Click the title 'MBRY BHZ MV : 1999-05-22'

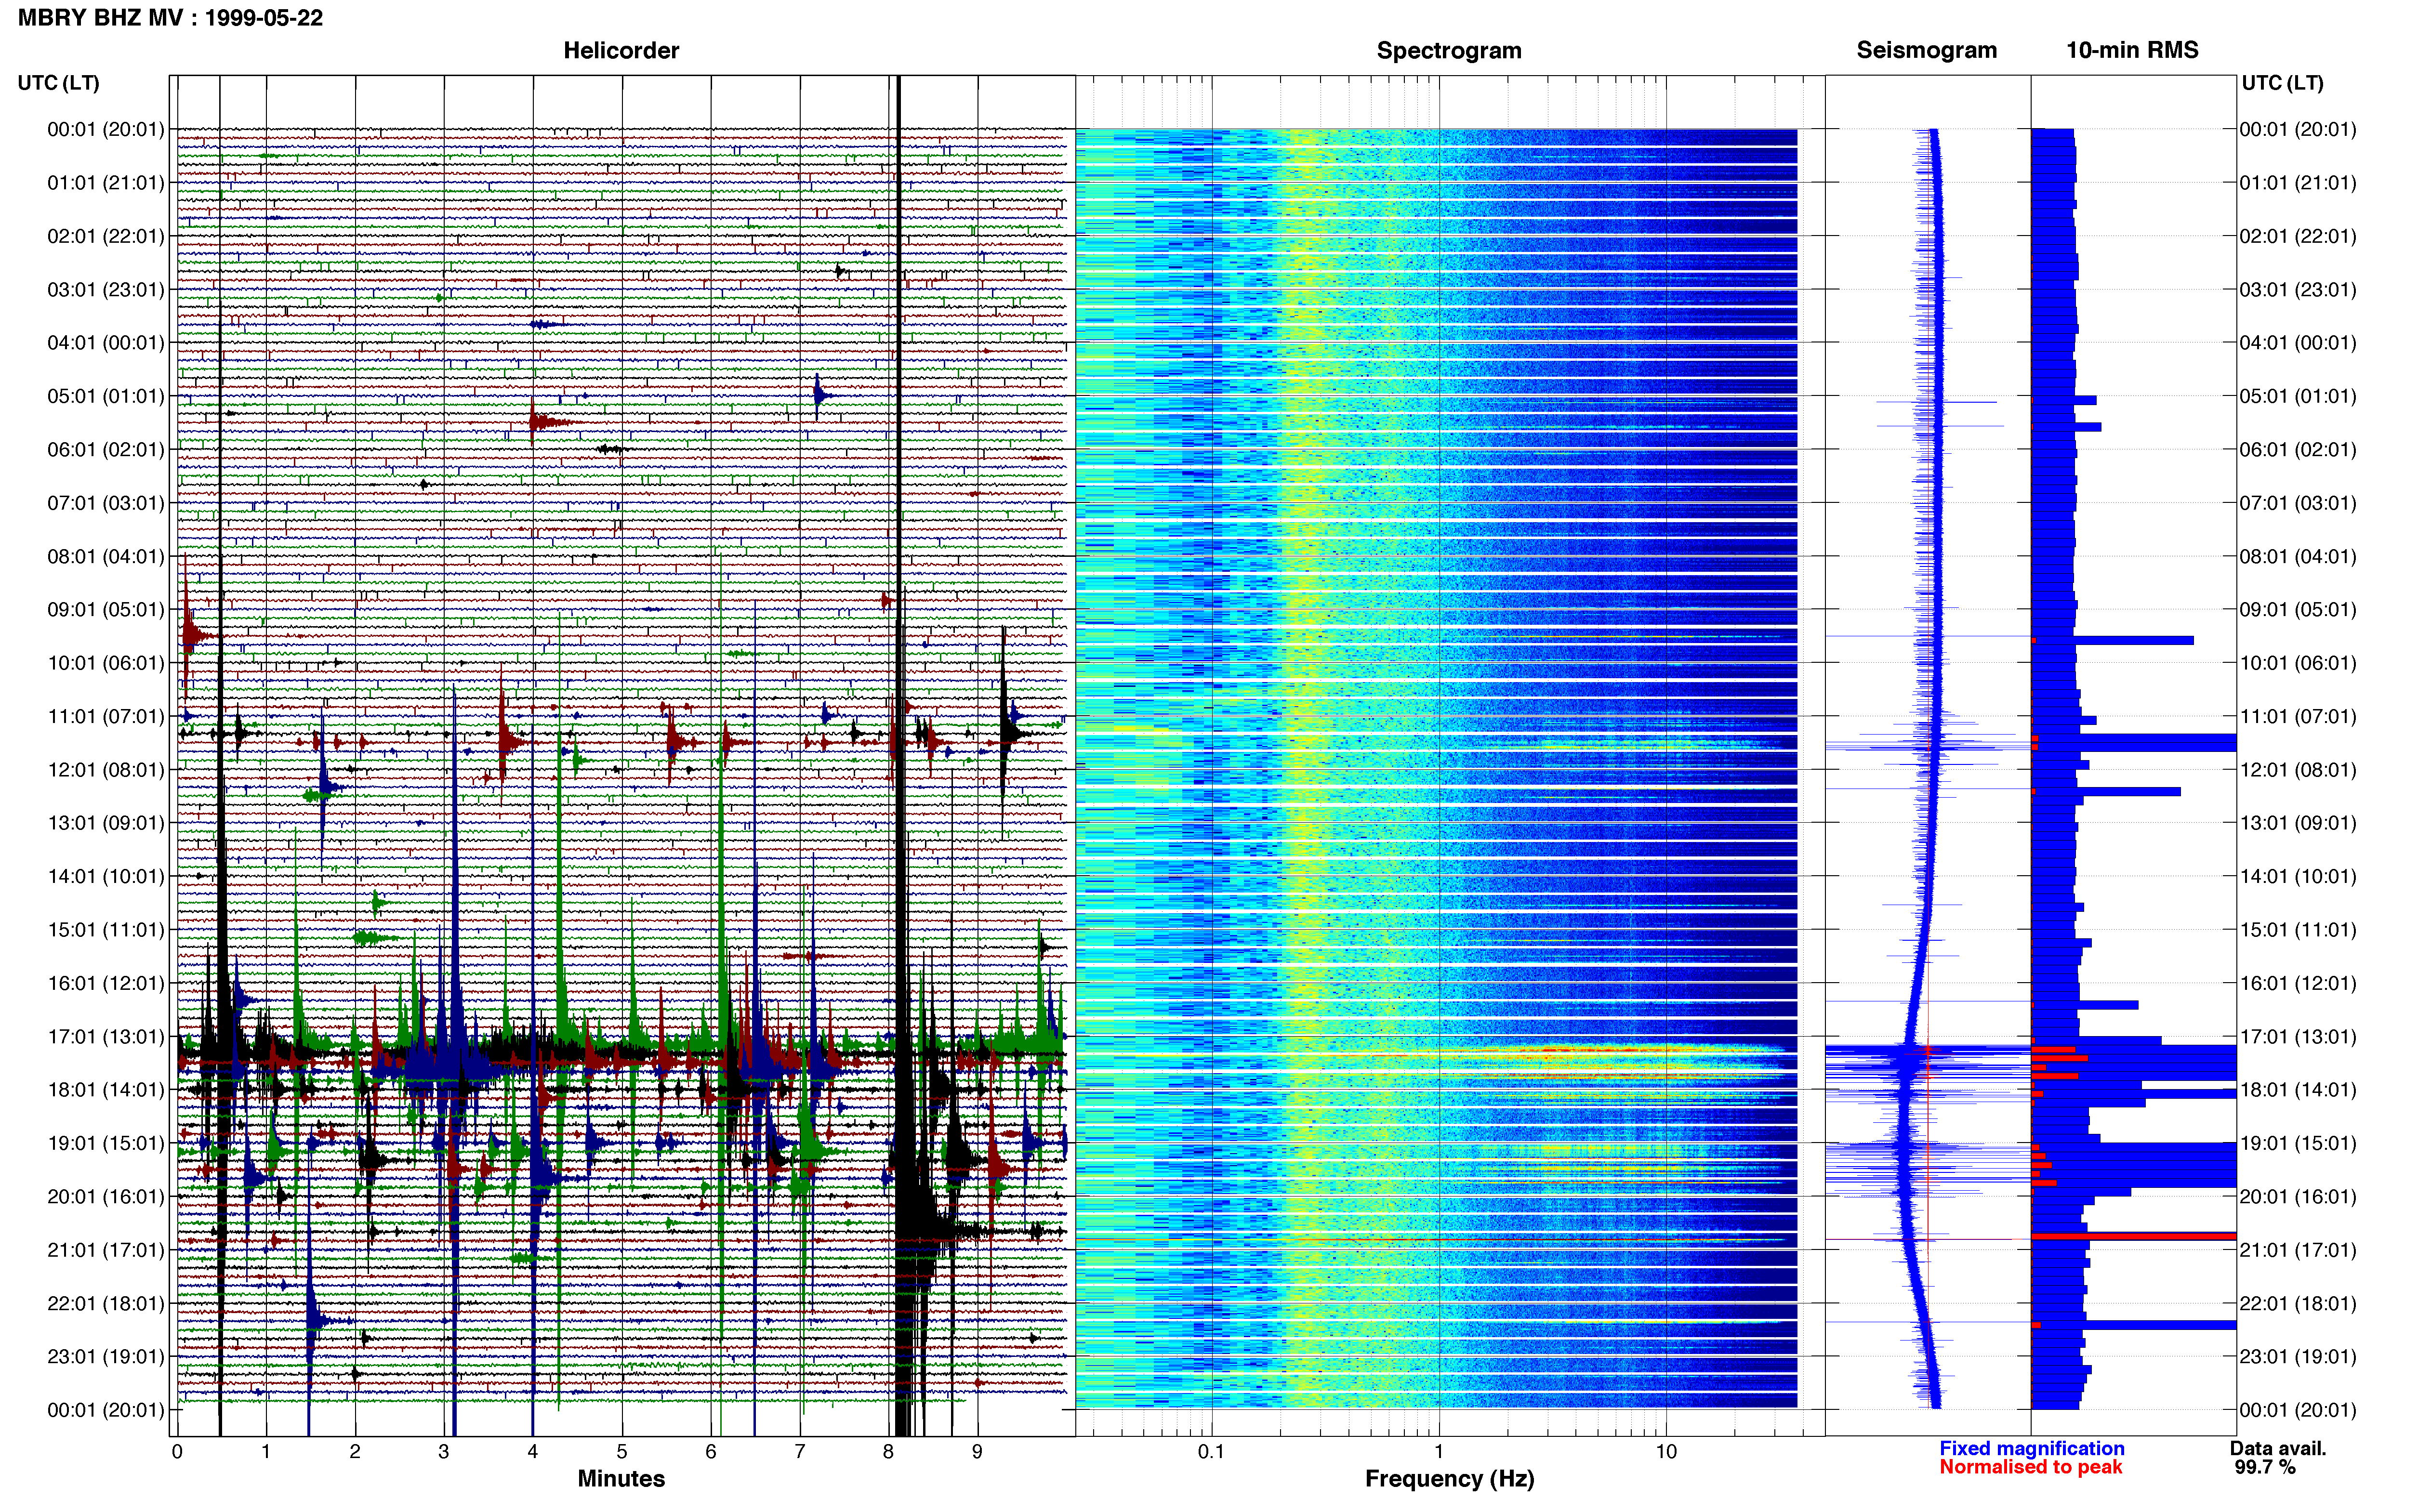(170, 18)
